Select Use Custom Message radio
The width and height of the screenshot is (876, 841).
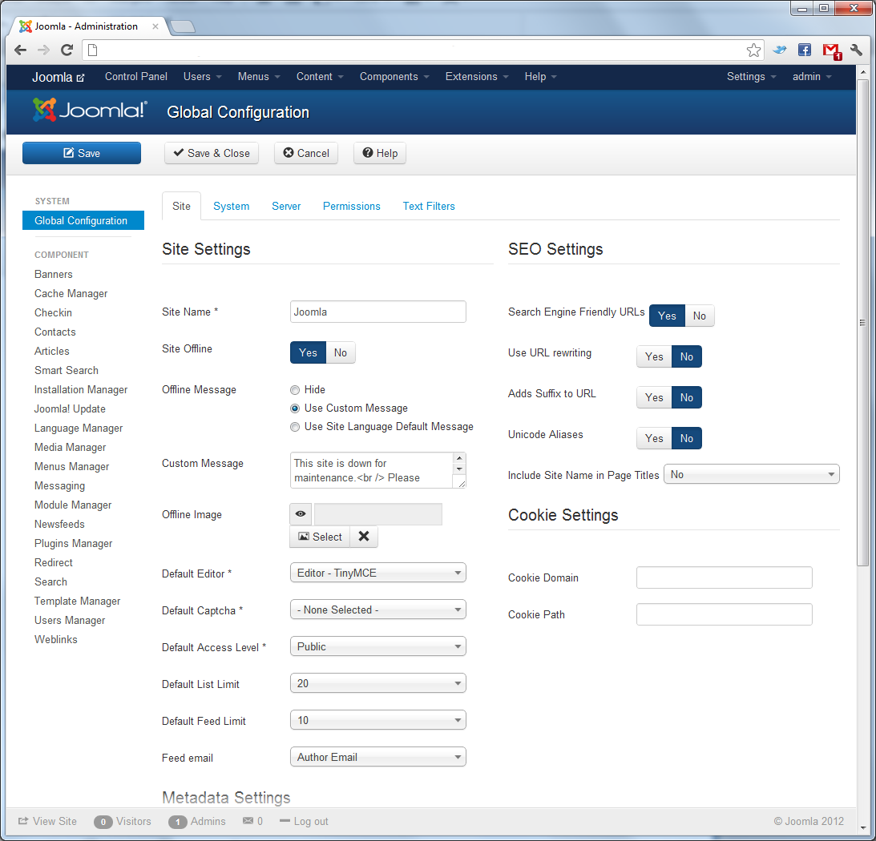(x=295, y=408)
